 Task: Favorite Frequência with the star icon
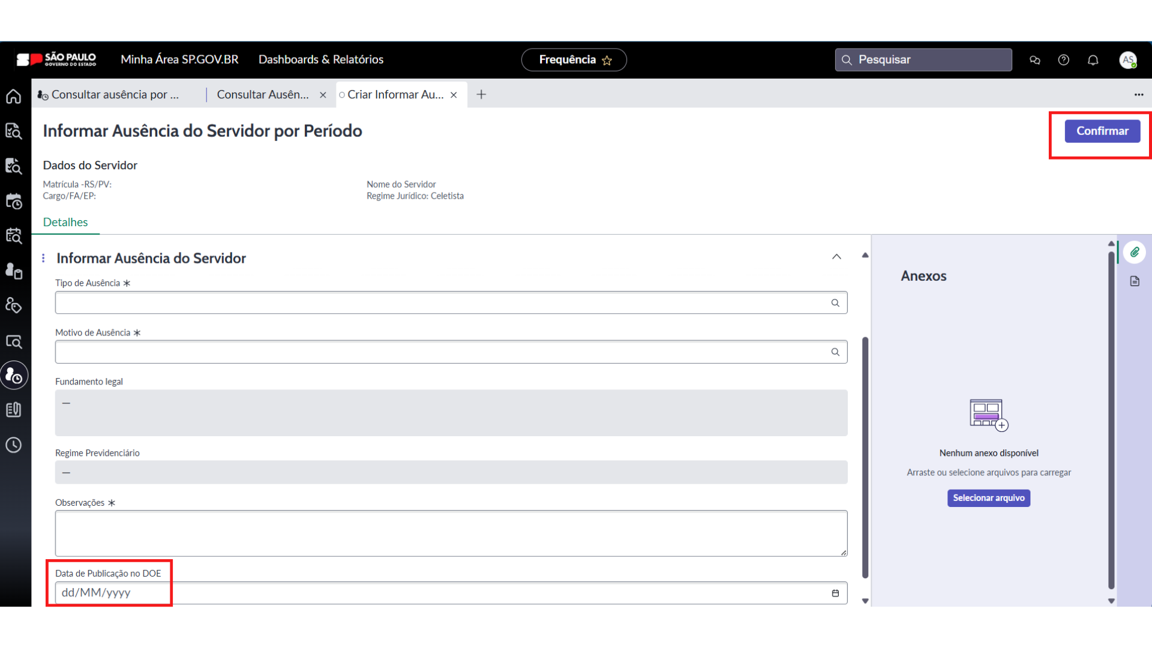click(607, 61)
